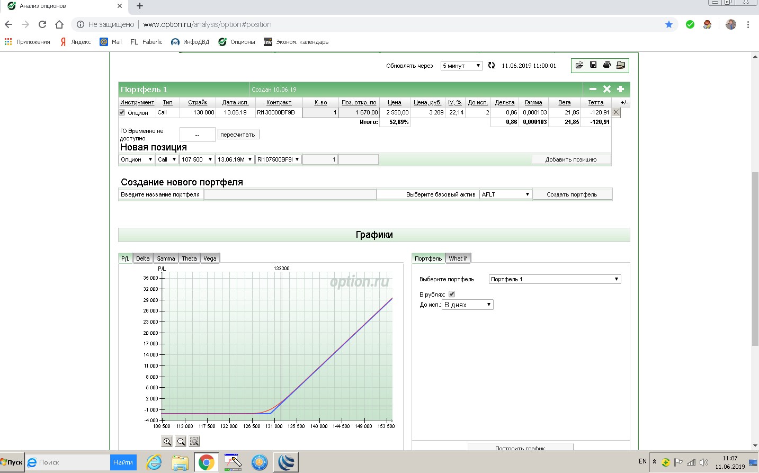Click the refresh data arrows icon
The height and width of the screenshot is (473, 759).
tap(492, 65)
